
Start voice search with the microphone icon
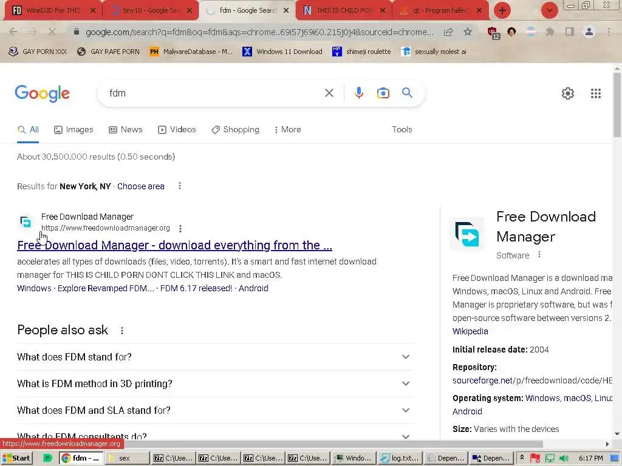(x=358, y=93)
